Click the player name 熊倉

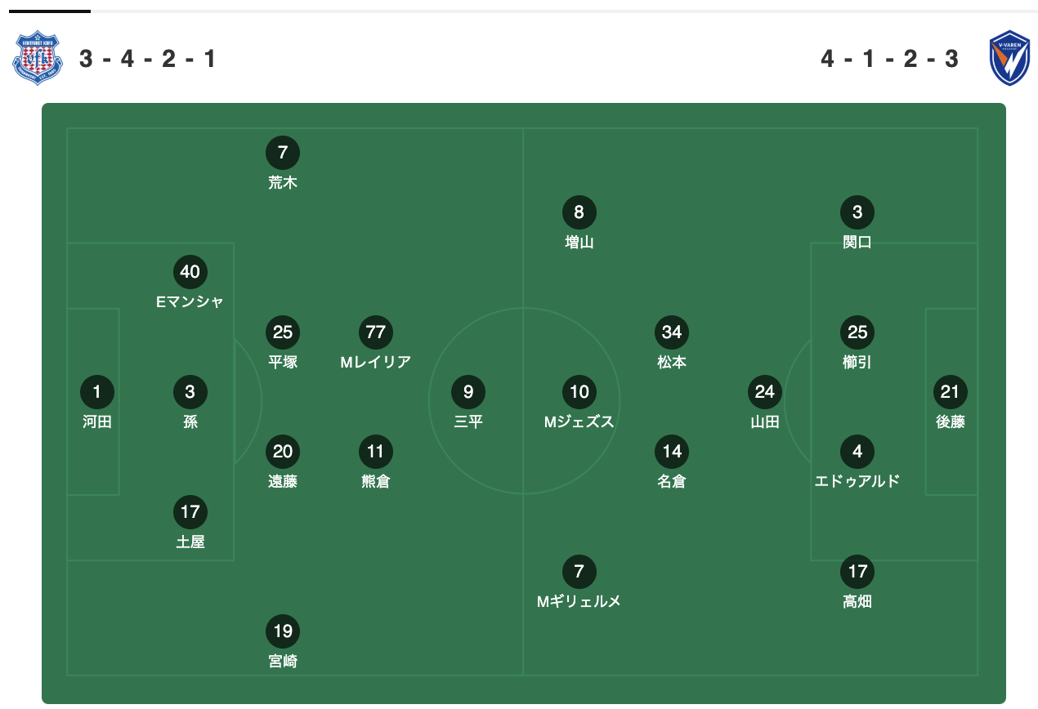pyautogui.click(x=376, y=482)
